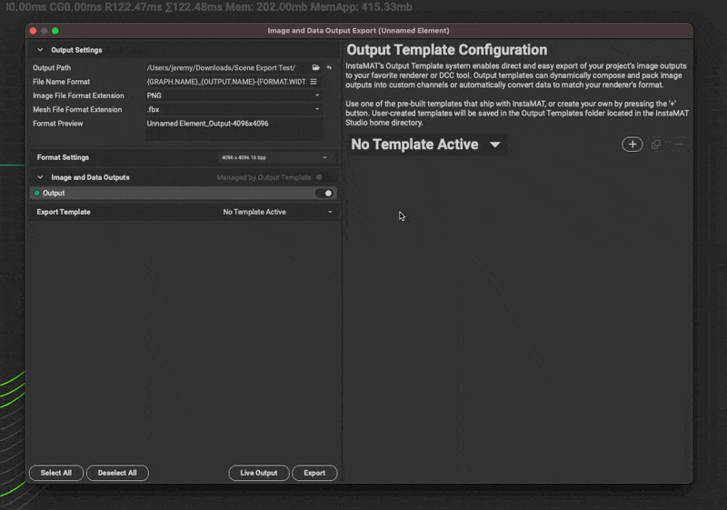Click the window title Image and Data Output Export

pos(358,31)
